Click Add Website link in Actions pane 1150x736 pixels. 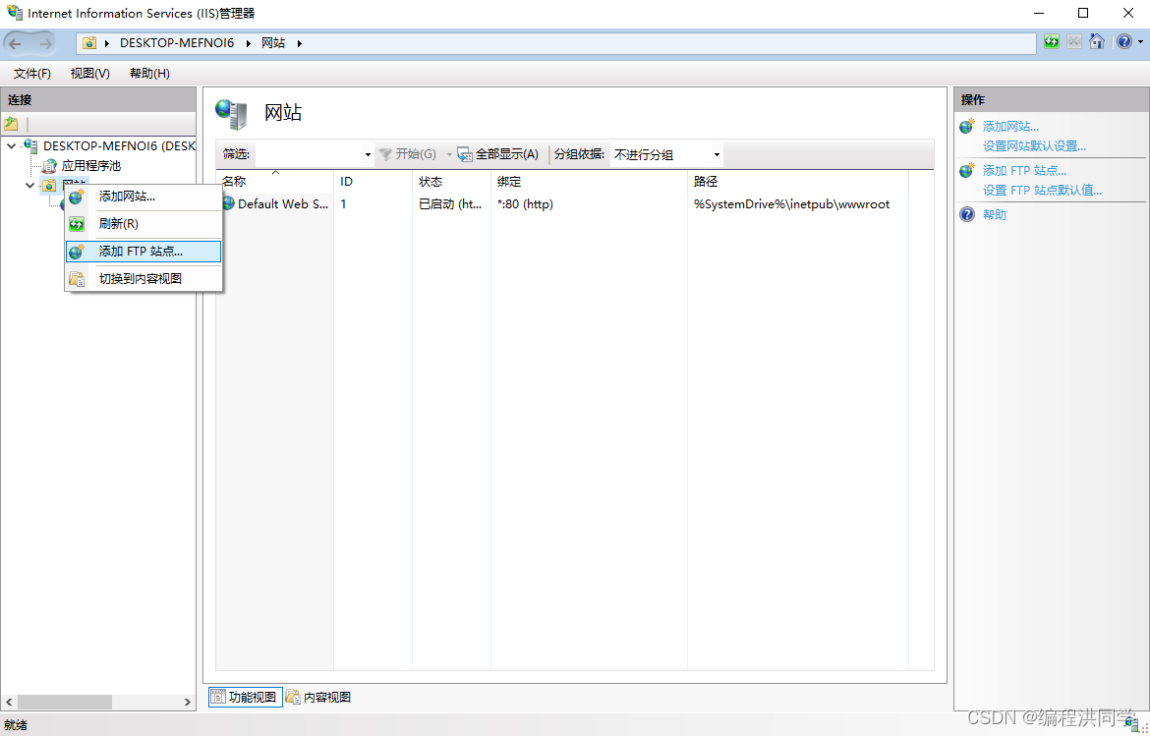pos(1010,127)
